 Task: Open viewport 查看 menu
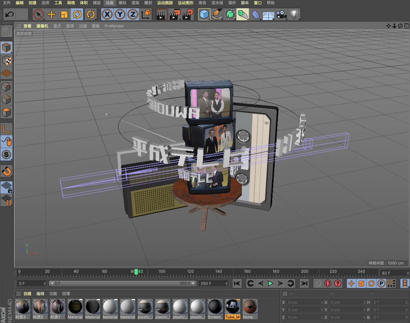(27, 26)
